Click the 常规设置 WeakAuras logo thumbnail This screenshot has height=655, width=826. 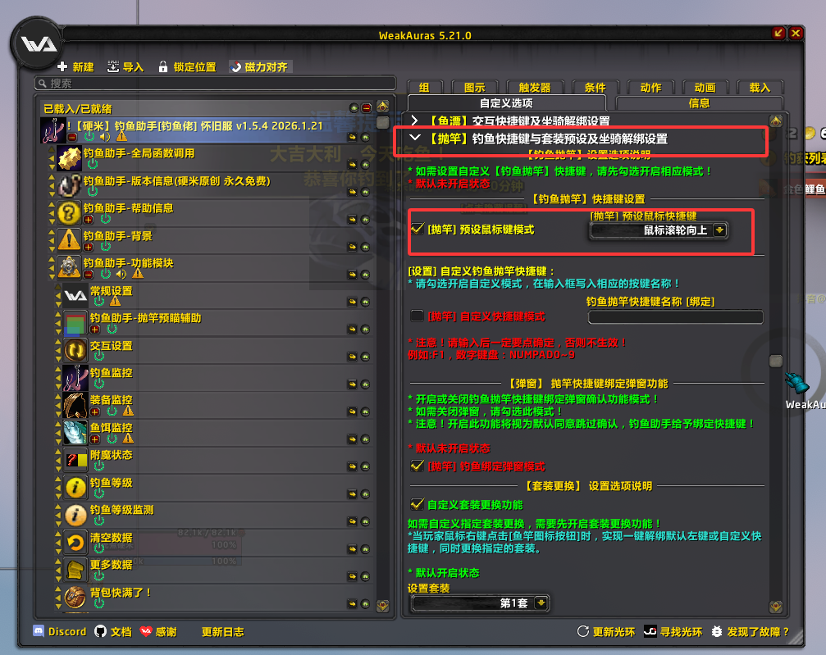75,296
